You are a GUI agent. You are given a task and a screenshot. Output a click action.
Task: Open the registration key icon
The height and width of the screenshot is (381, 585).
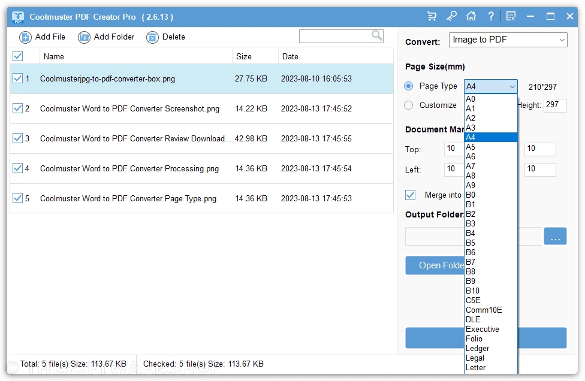point(451,16)
